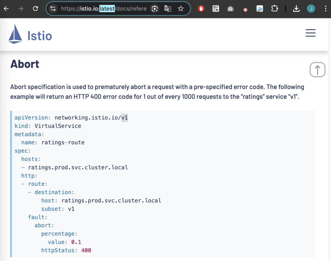The image size is (331, 261).
Task: Click the "ratings-route" name value
Action: 63,142
